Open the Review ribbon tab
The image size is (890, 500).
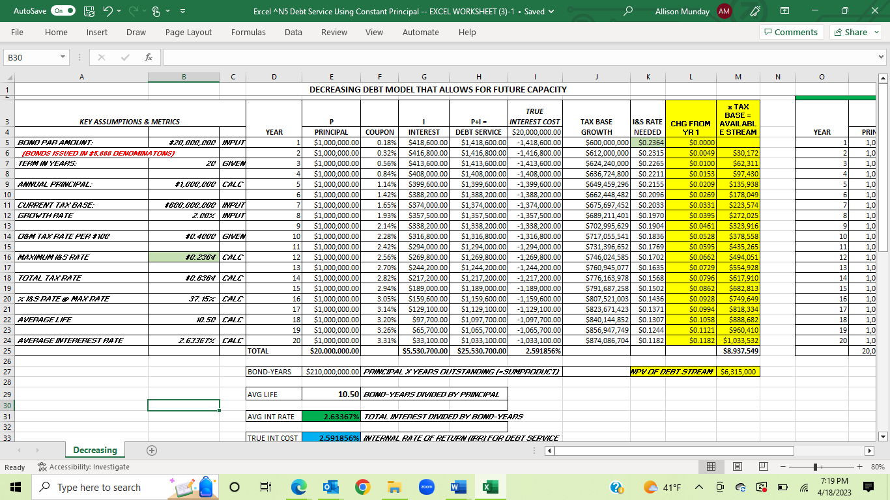tap(334, 32)
